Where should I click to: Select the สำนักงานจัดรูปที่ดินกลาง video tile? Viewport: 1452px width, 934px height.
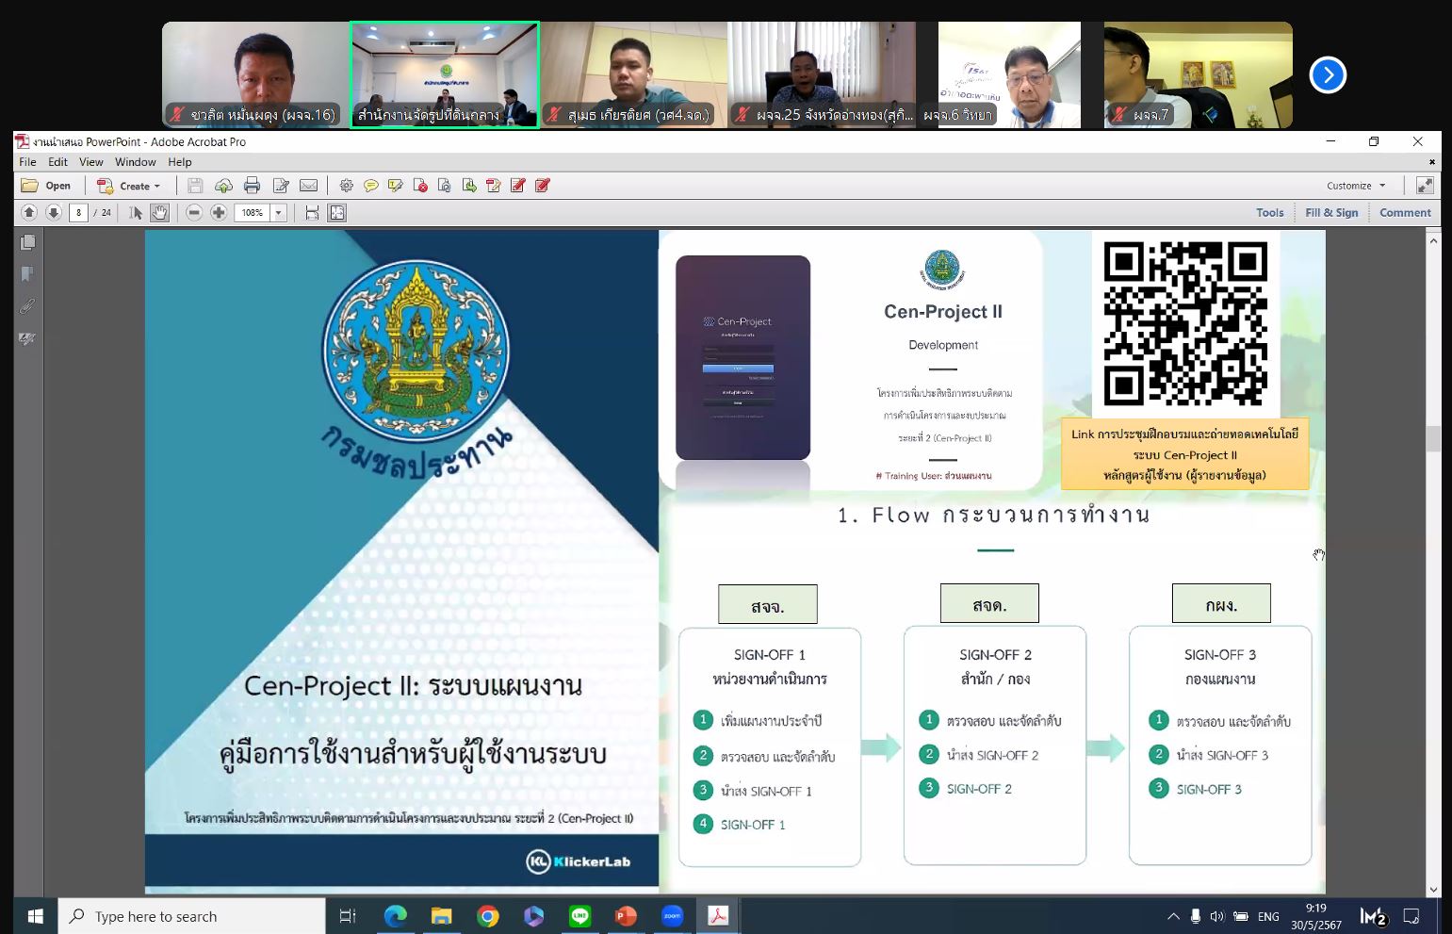click(445, 75)
